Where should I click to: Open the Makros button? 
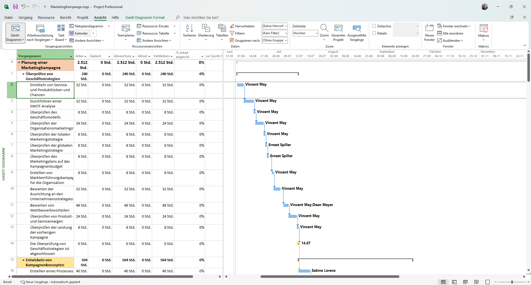click(483, 33)
